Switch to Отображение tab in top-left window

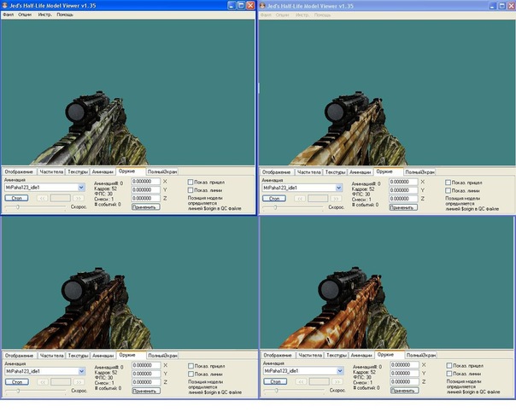[19, 171]
